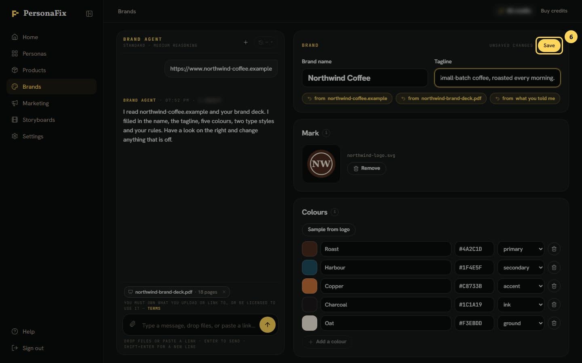Show info about Colours
This screenshot has width=582, height=363.
pyautogui.click(x=335, y=212)
